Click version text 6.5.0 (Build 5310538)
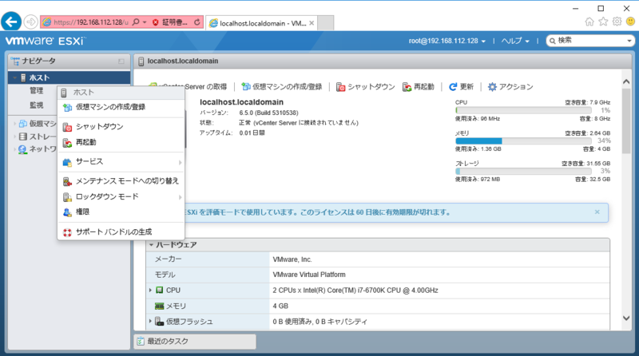639x356 pixels. pyautogui.click(x=268, y=113)
